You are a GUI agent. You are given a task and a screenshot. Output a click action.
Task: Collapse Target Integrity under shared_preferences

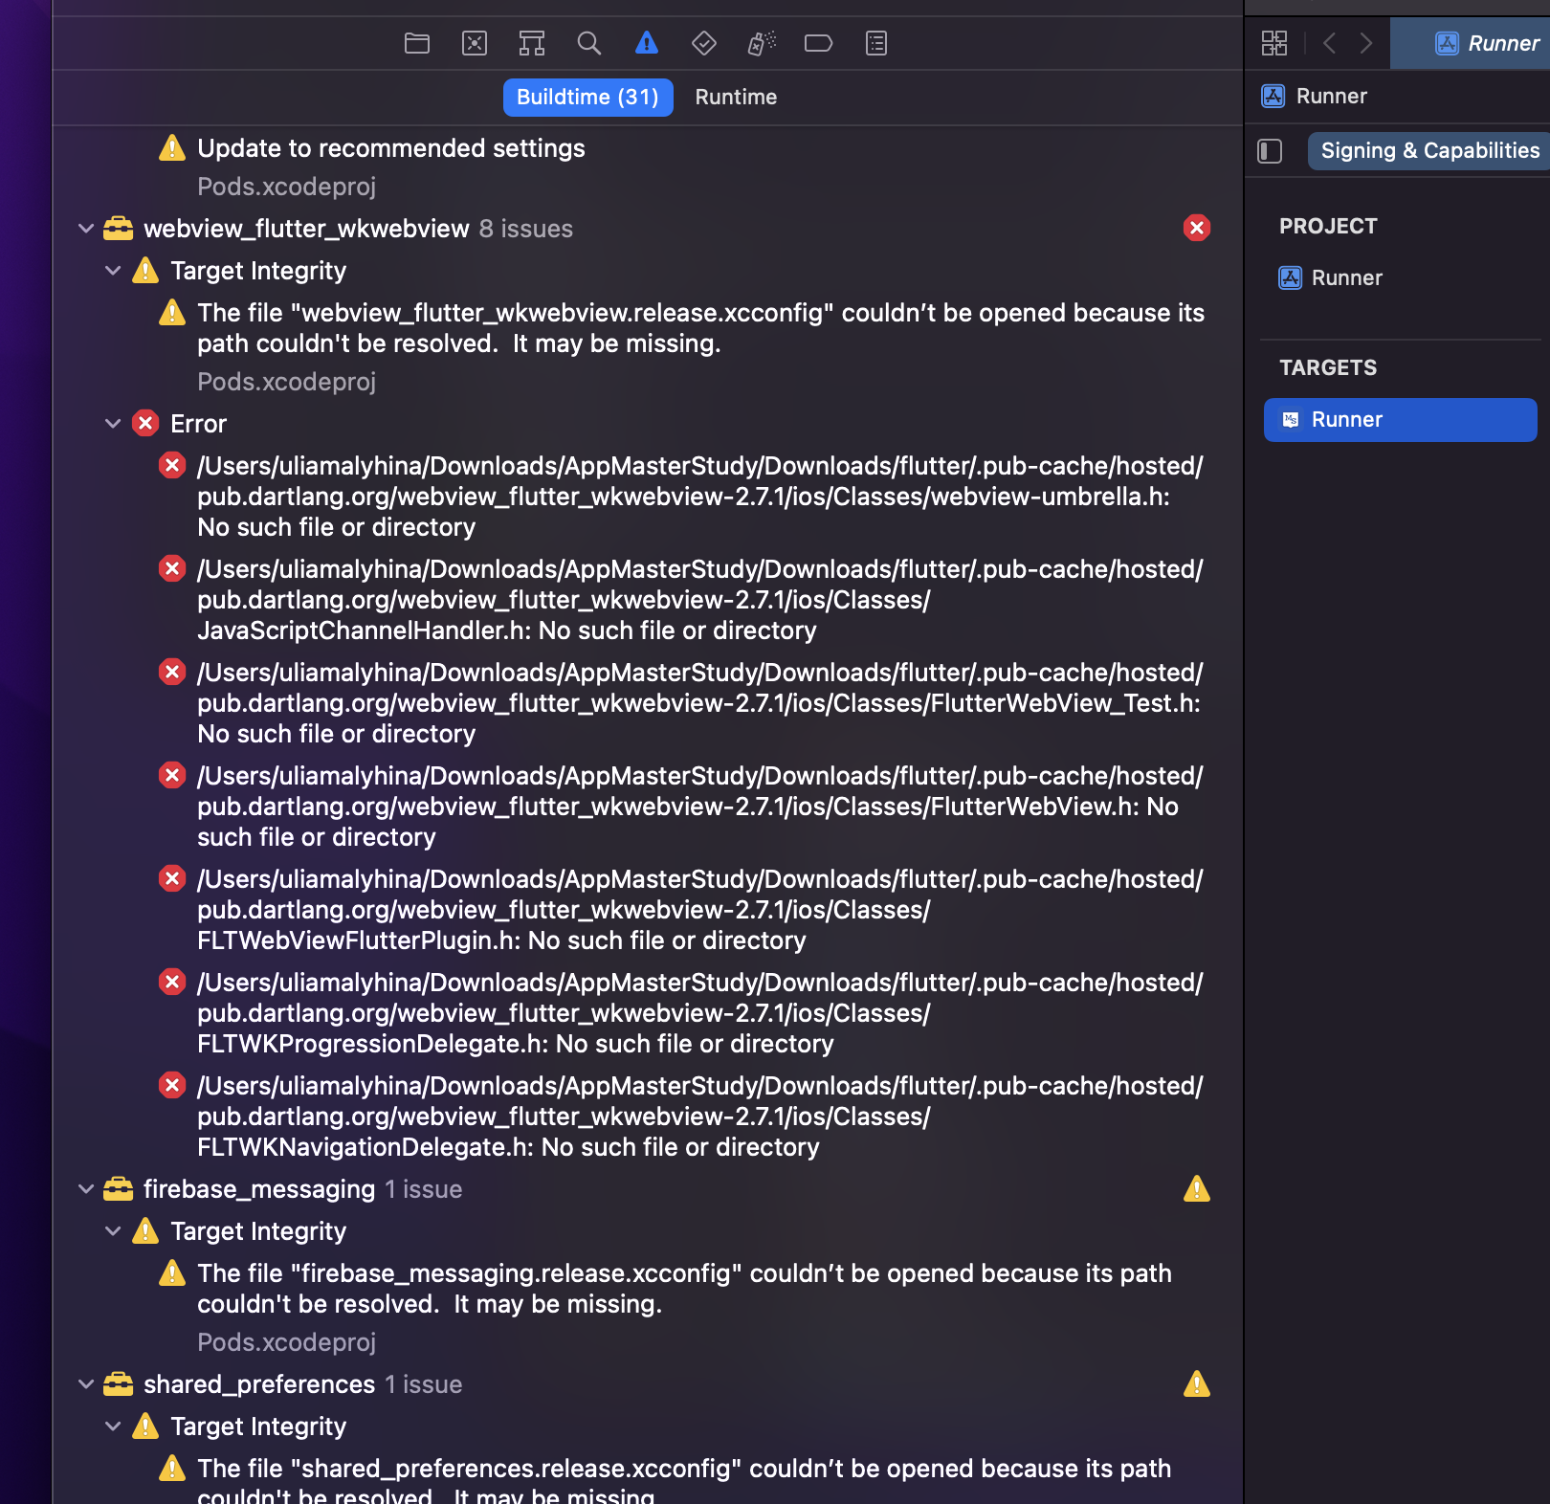coord(113,1427)
